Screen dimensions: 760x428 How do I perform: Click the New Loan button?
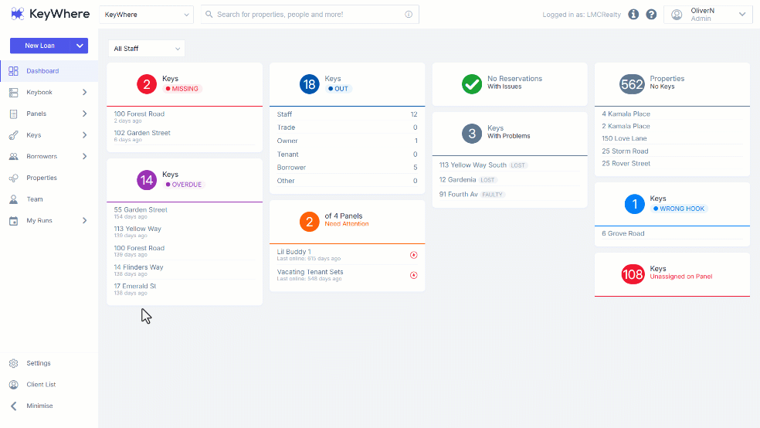coord(40,46)
